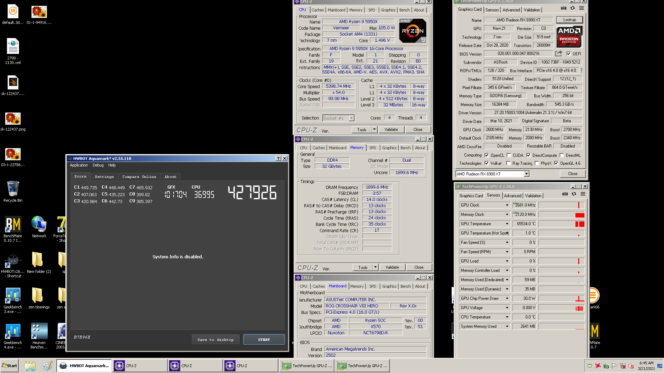Switch to Compare Online tab in Aquamark
Viewport: 664px width, 373px height.
(x=139, y=176)
